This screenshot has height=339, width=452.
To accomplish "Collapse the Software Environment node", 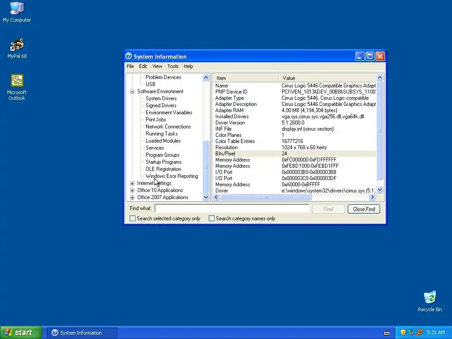I will 132,91.
